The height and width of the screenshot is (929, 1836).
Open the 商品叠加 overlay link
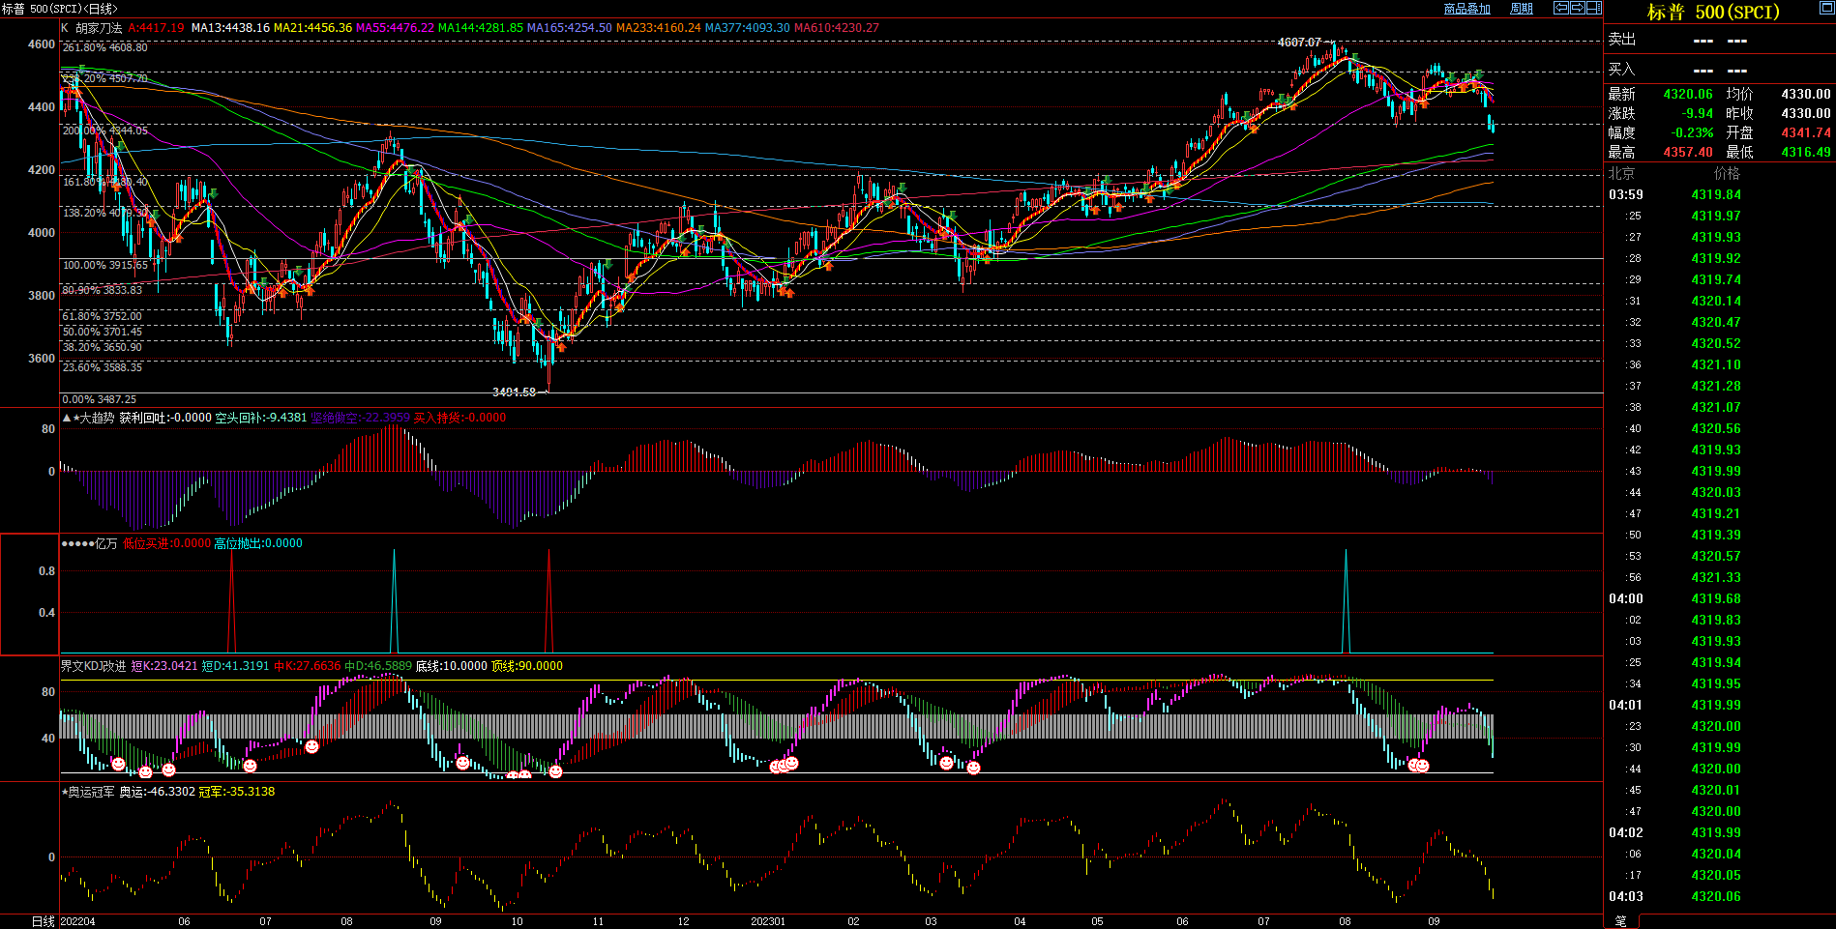tap(1466, 9)
